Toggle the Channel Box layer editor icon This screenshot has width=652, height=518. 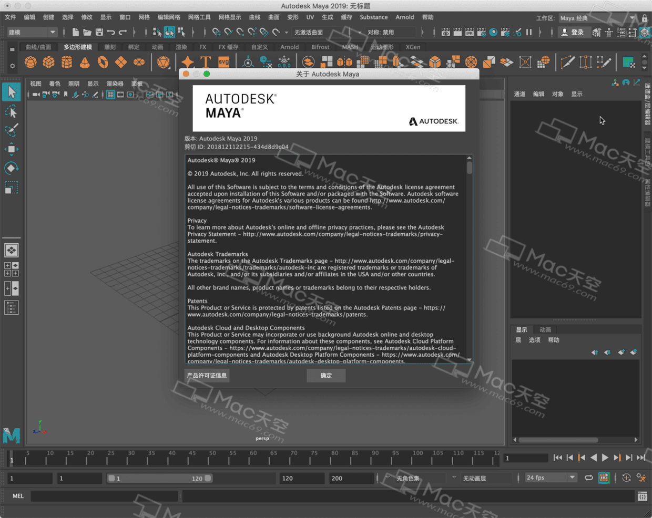point(646,33)
